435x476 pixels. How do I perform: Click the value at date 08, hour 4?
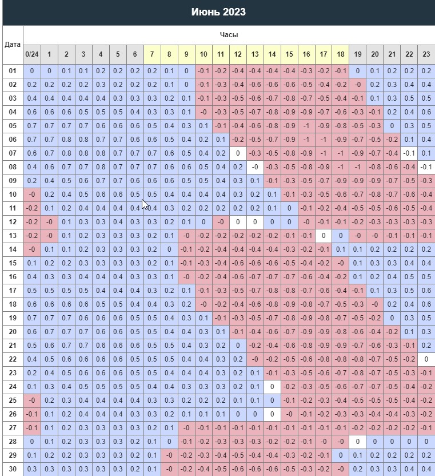[x=101, y=167]
